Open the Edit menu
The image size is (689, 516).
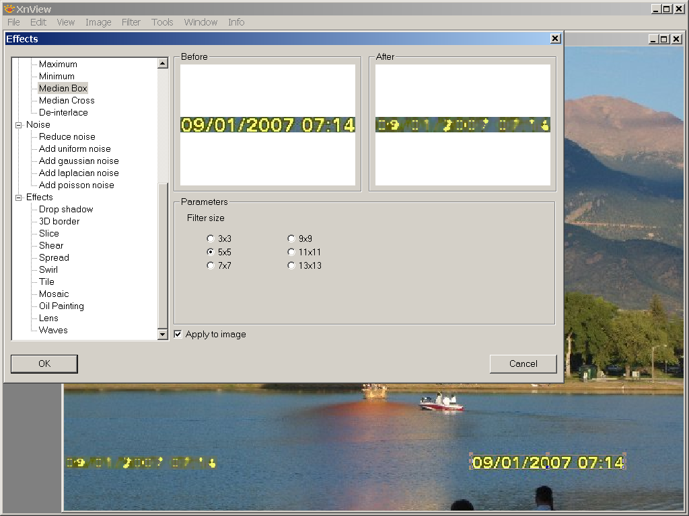pos(38,22)
